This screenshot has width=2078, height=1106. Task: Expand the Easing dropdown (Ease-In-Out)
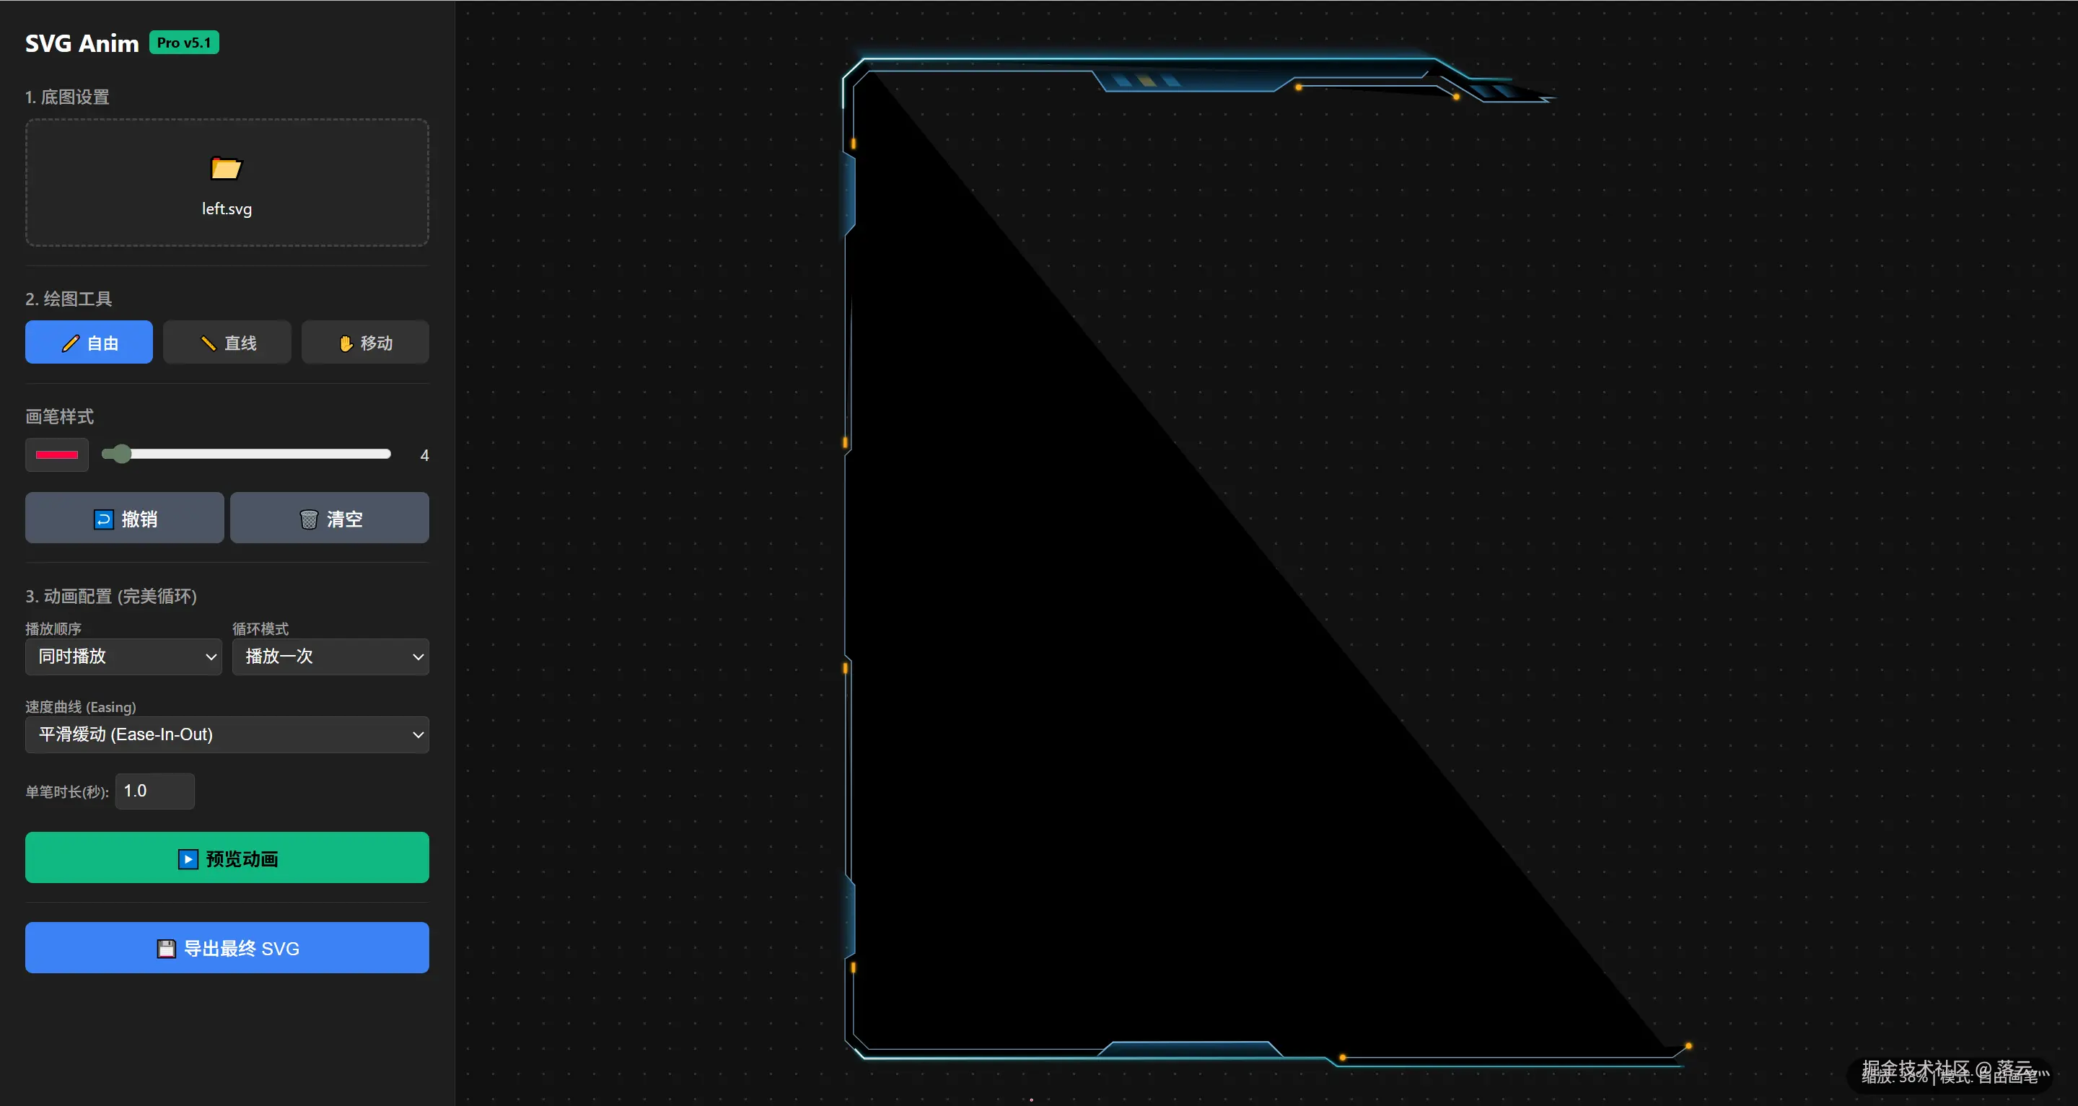[x=227, y=735]
